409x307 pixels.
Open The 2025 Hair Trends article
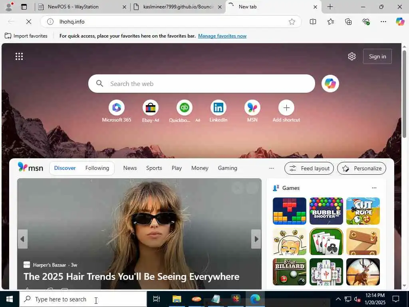(131, 277)
